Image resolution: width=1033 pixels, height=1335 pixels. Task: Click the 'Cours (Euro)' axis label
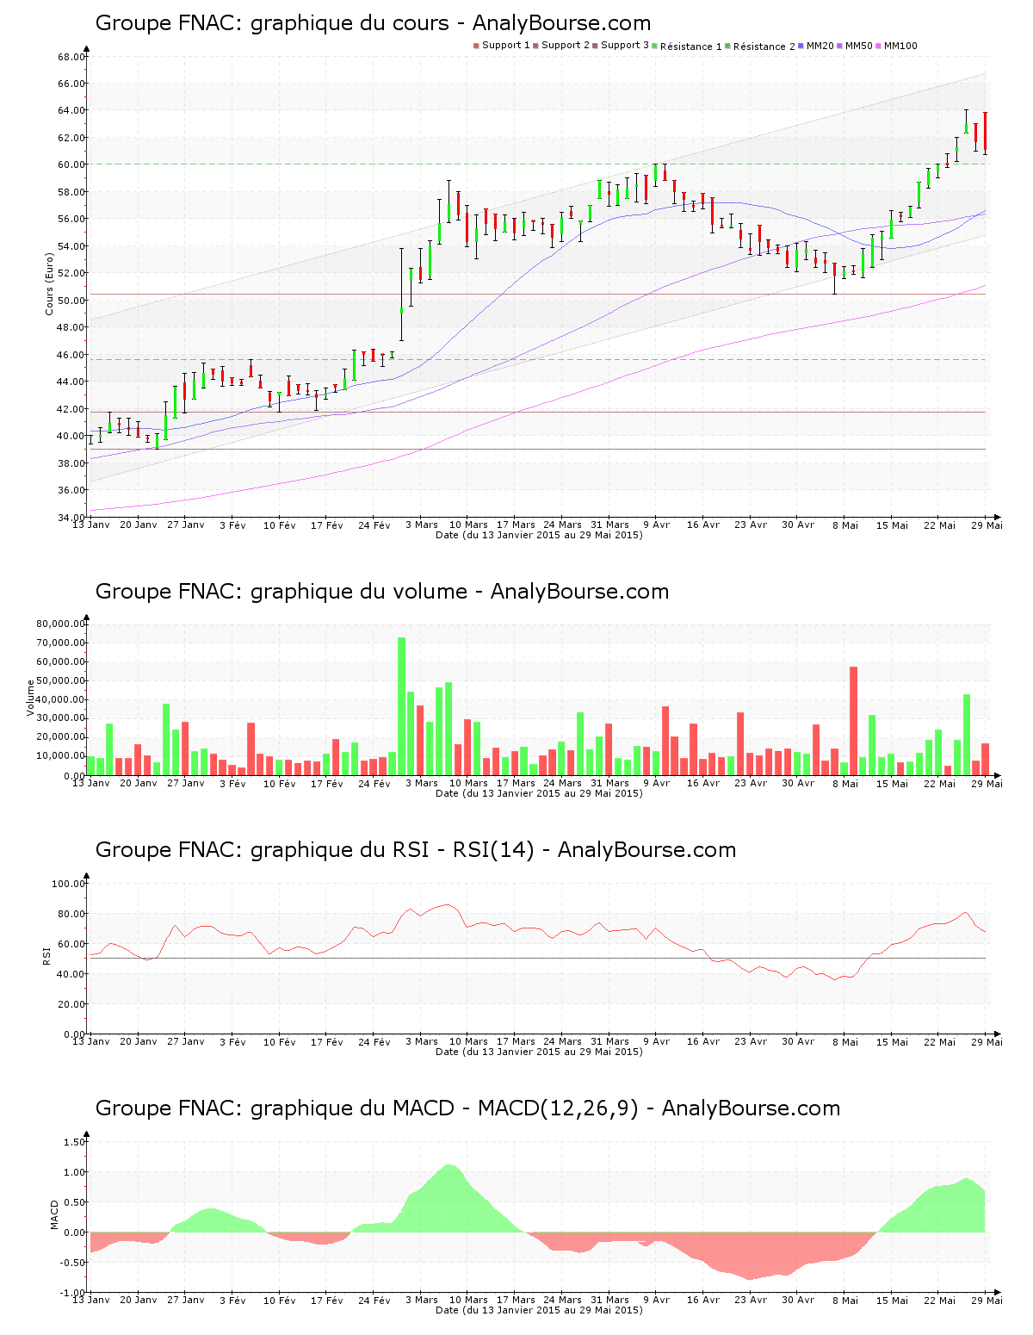coord(49,283)
